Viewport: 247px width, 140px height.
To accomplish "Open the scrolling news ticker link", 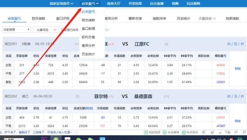I will coord(36,132).
